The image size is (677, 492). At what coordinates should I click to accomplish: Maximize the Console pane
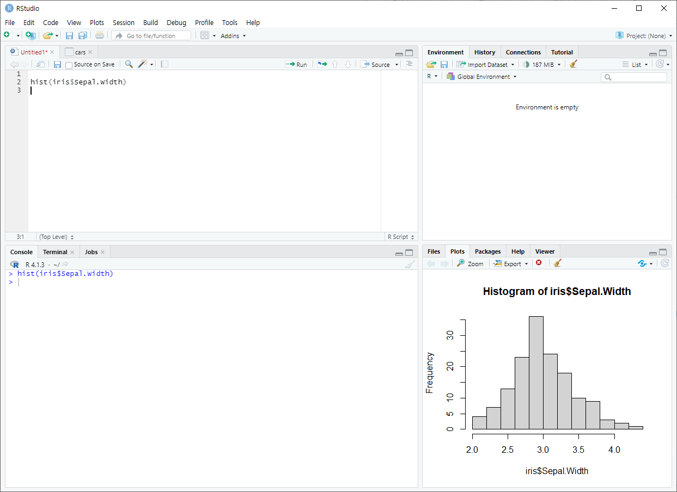pyautogui.click(x=409, y=253)
